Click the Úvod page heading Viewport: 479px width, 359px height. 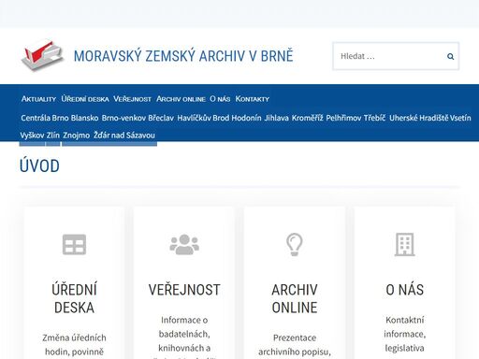click(39, 165)
